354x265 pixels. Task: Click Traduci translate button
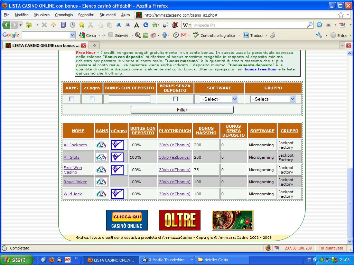click(253, 36)
